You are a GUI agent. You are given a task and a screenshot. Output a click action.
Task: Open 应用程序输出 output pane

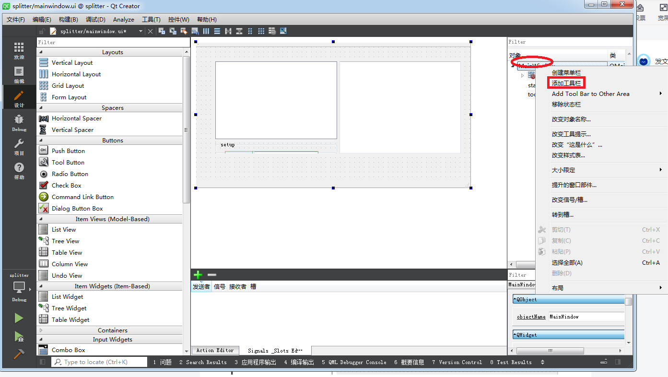(x=256, y=362)
